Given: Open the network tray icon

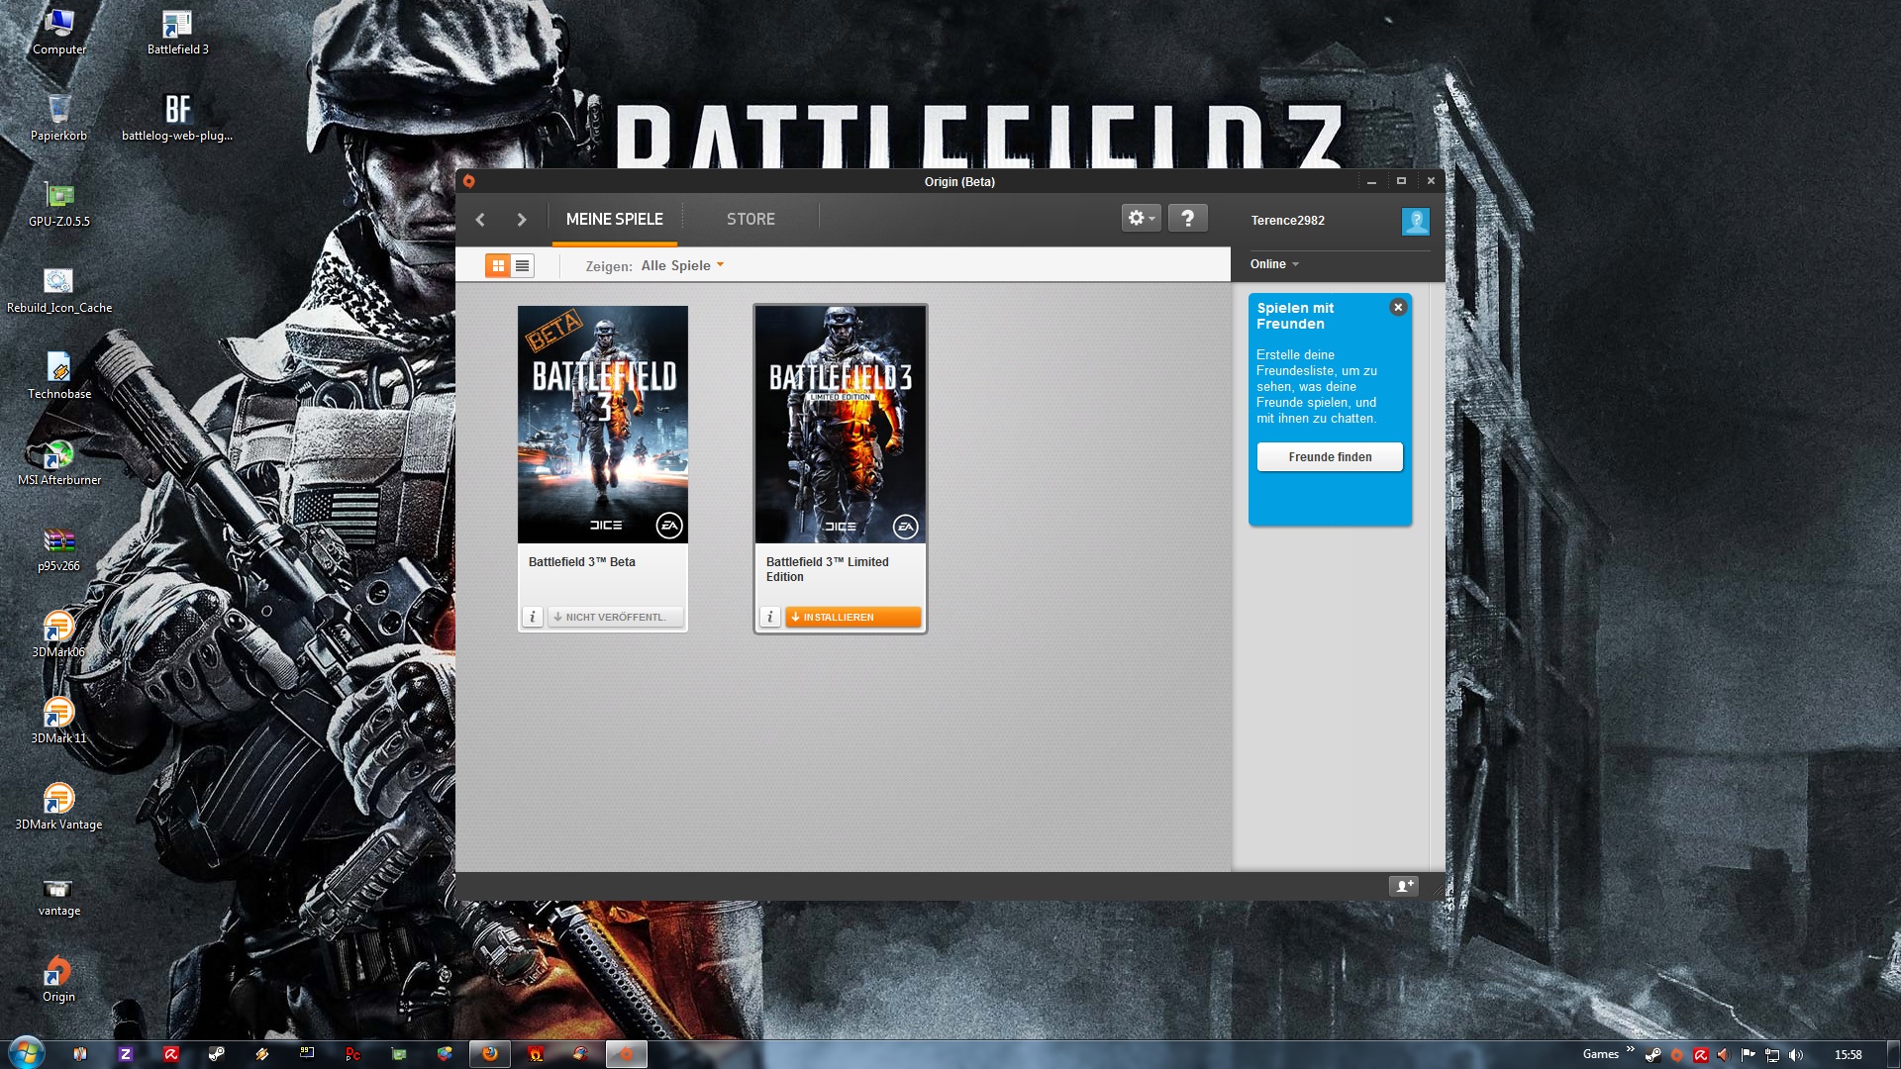Looking at the screenshot, I should pyautogui.click(x=1772, y=1055).
